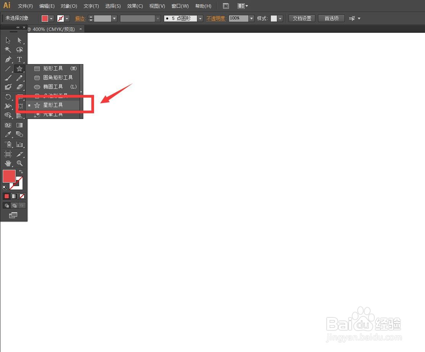Pick the Slice tool
The image size is (425, 352).
pyautogui.click(x=19, y=154)
